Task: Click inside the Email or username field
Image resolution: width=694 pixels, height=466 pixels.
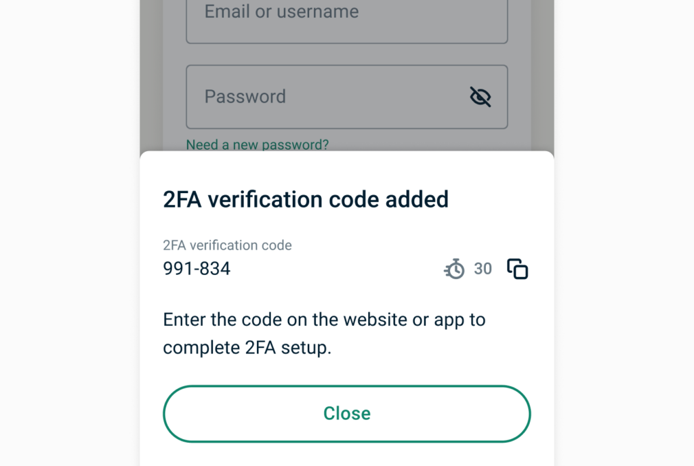Action: point(305,12)
